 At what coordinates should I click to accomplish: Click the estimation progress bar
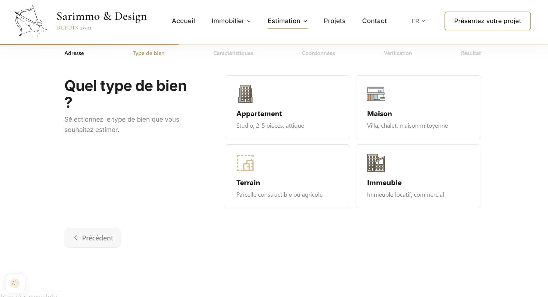pos(274,44)
